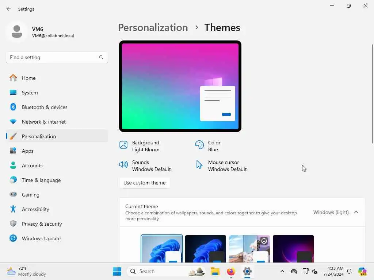Screen dimensions: 374x280
Task: Open Bluetooth & devices settings
Action: click(57, 107)
